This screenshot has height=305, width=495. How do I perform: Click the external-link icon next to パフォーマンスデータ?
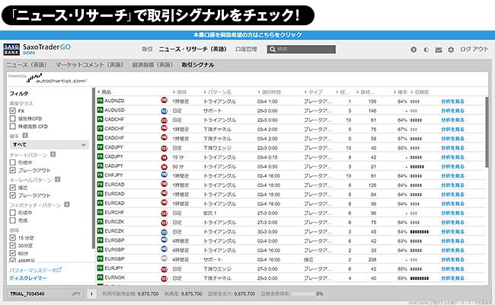pyautogui.click(x=59, y=270)
